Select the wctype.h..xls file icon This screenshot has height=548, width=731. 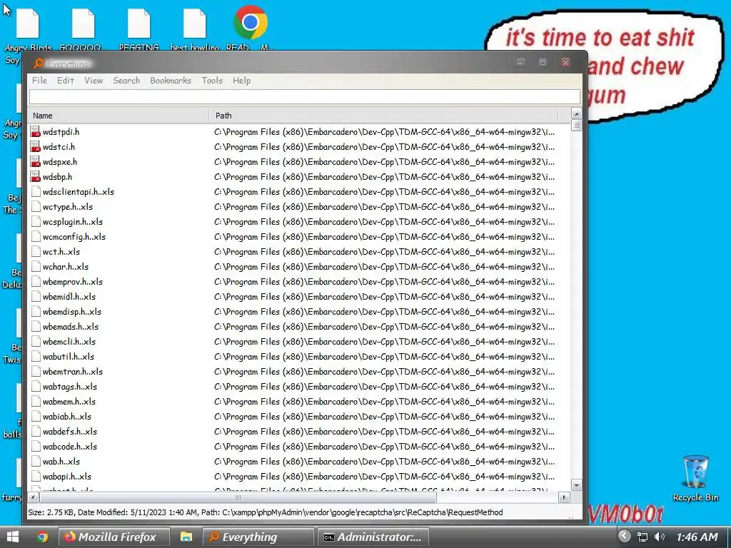click(36, 206)
